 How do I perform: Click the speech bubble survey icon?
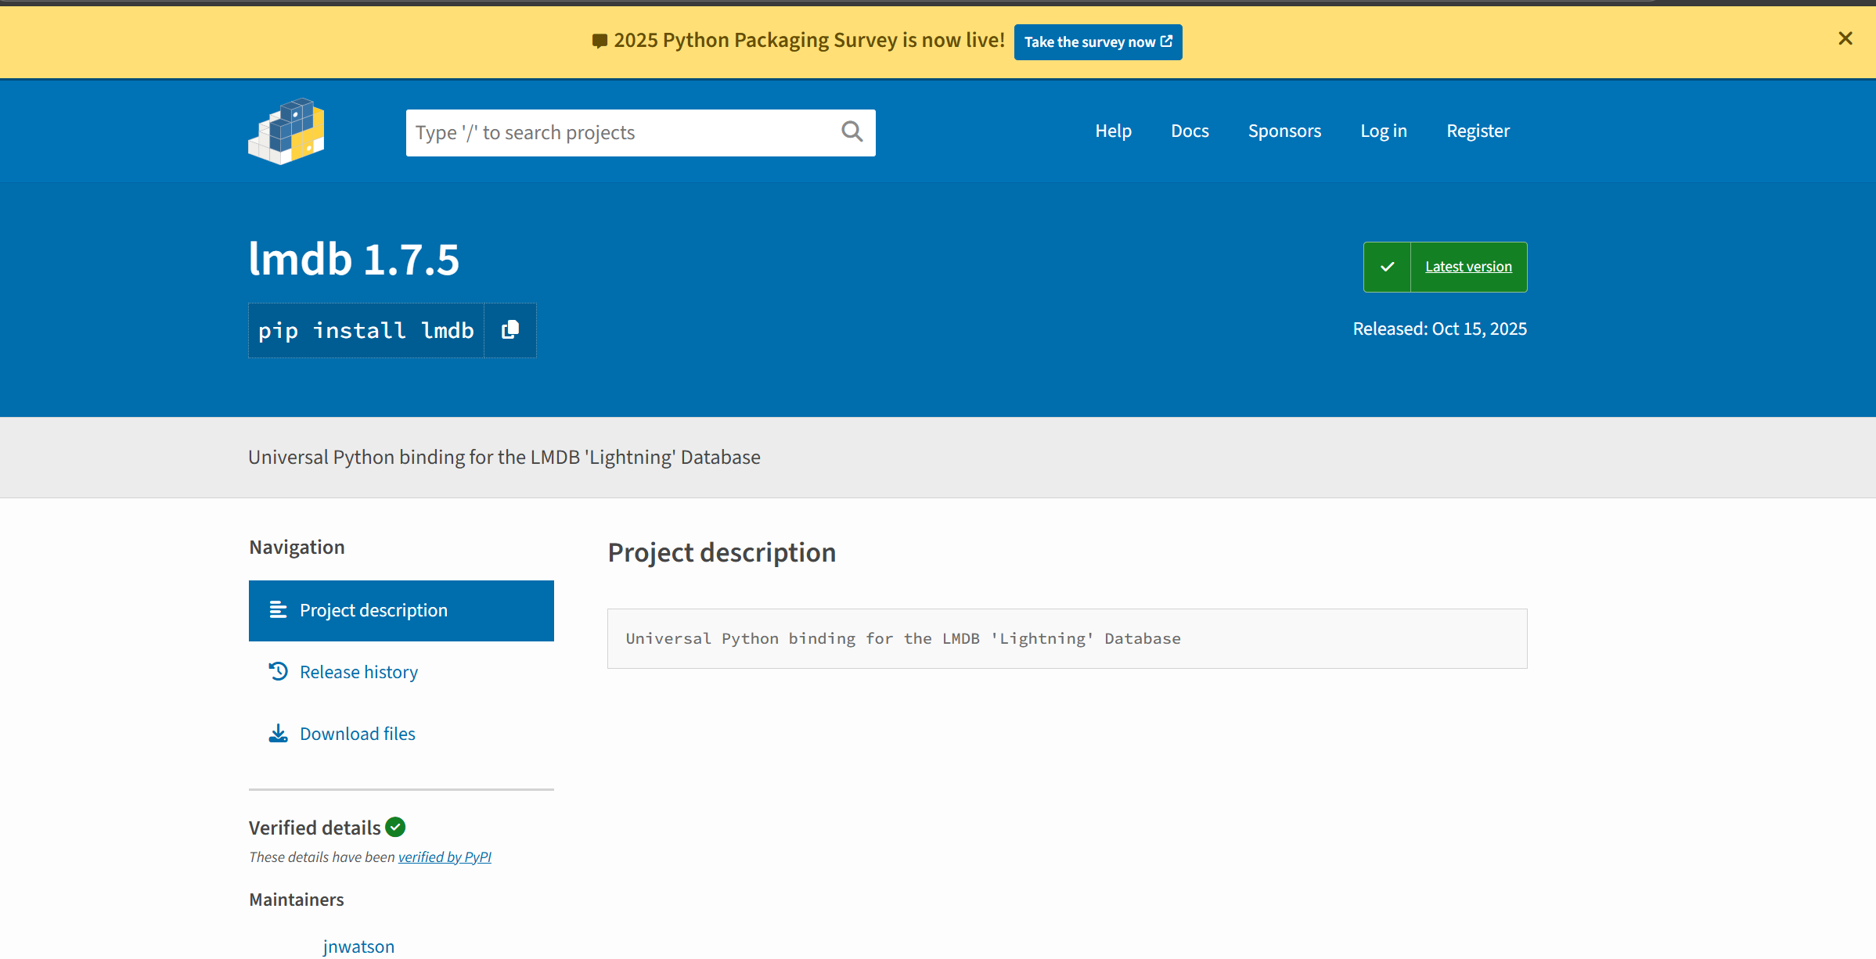[x=600, y=41]
